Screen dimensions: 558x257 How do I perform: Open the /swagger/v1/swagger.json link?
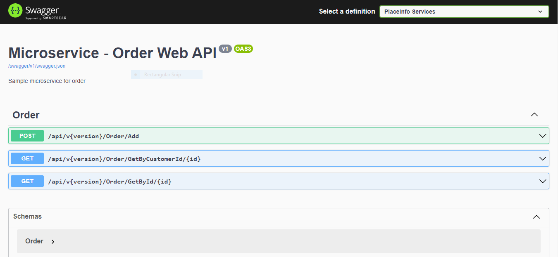click(37, 66)
